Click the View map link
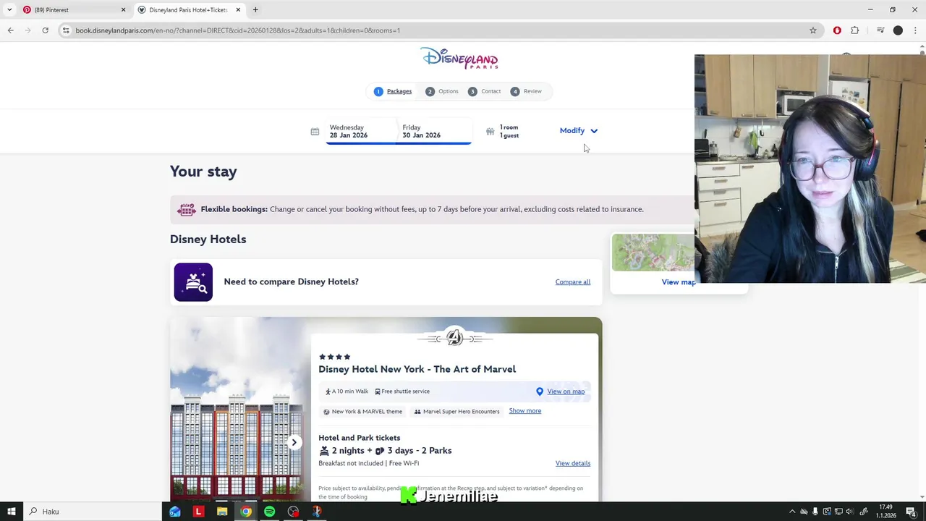 [678, 282]
